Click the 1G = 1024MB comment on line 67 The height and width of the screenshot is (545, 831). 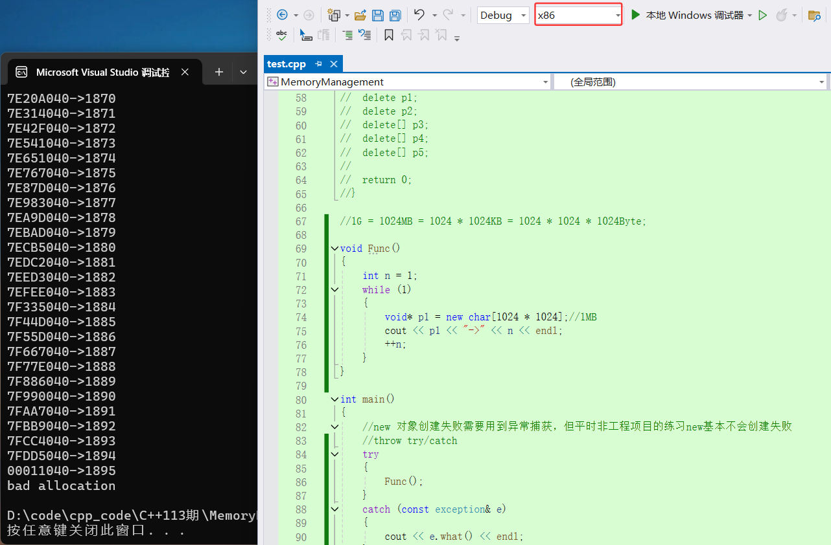pyautogui.click(x=493, y=221)
